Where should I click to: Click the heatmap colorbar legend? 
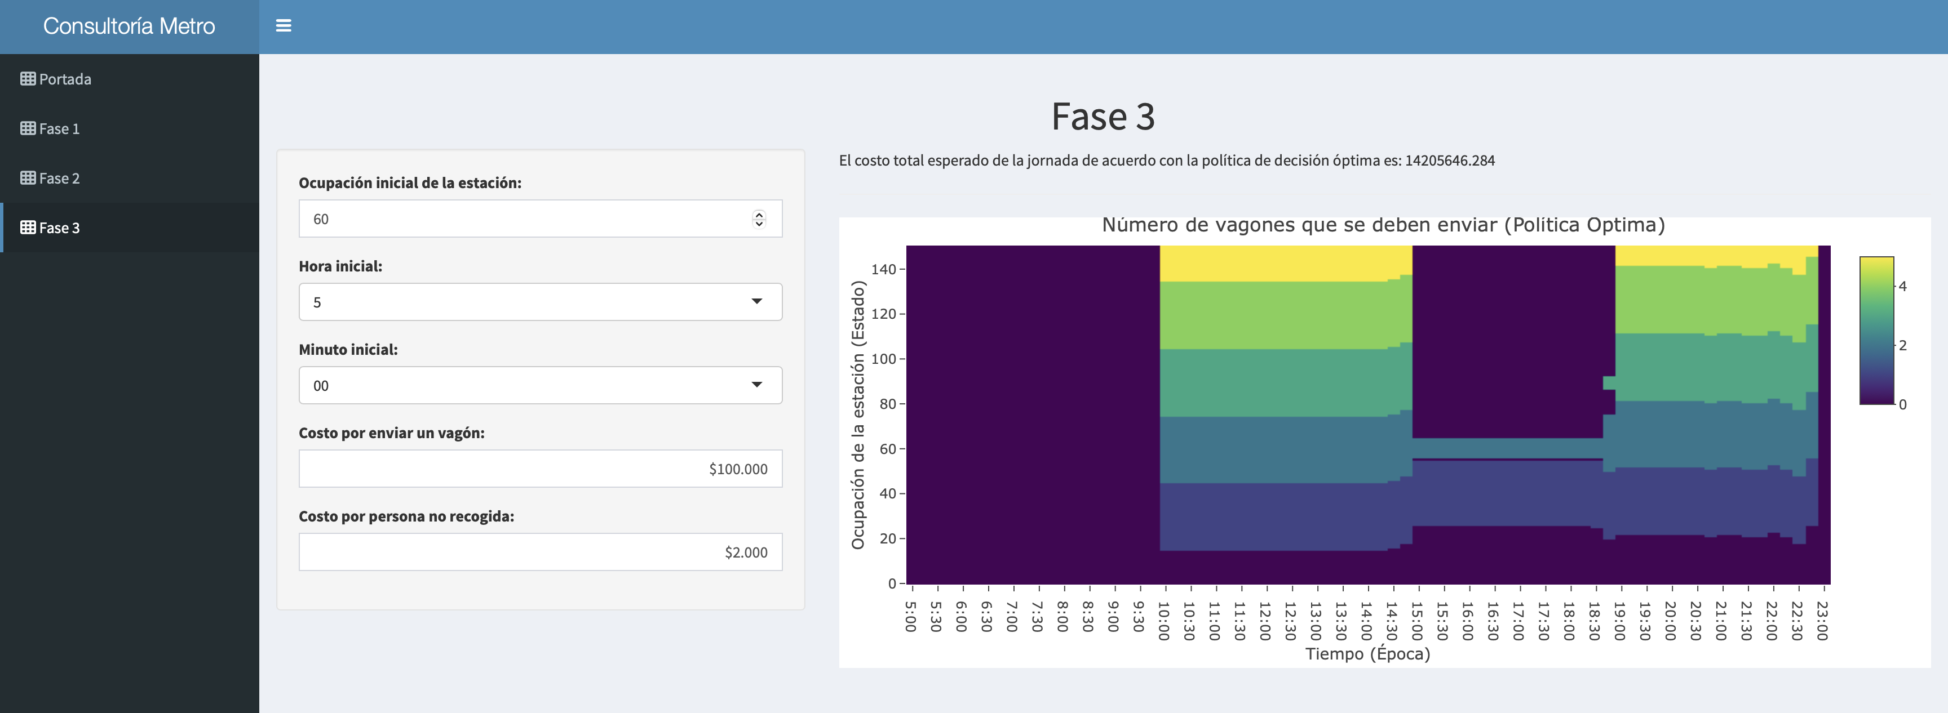click(x=1876, y=330)
